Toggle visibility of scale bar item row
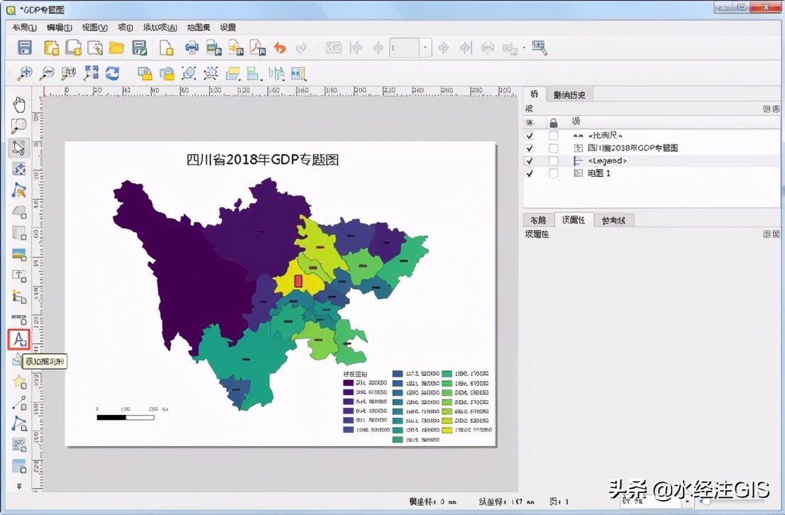785x515 pixels. pyautogui.click(x=529, y=135)
